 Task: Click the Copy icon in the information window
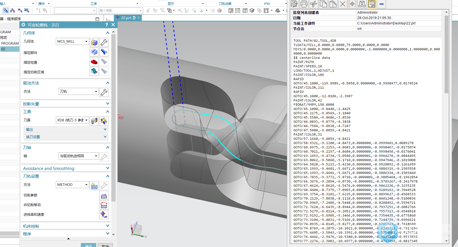click(323, 4)
